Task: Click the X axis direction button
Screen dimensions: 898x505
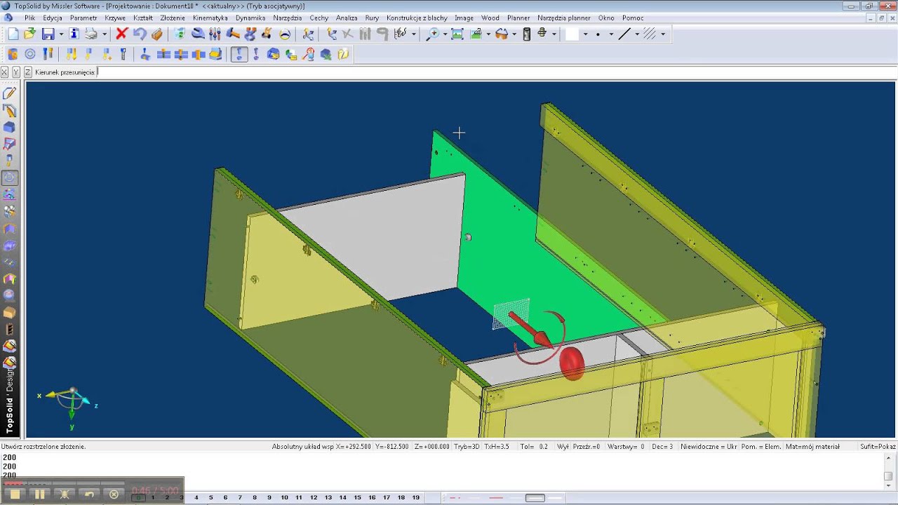Action: [x=5, y=72]
